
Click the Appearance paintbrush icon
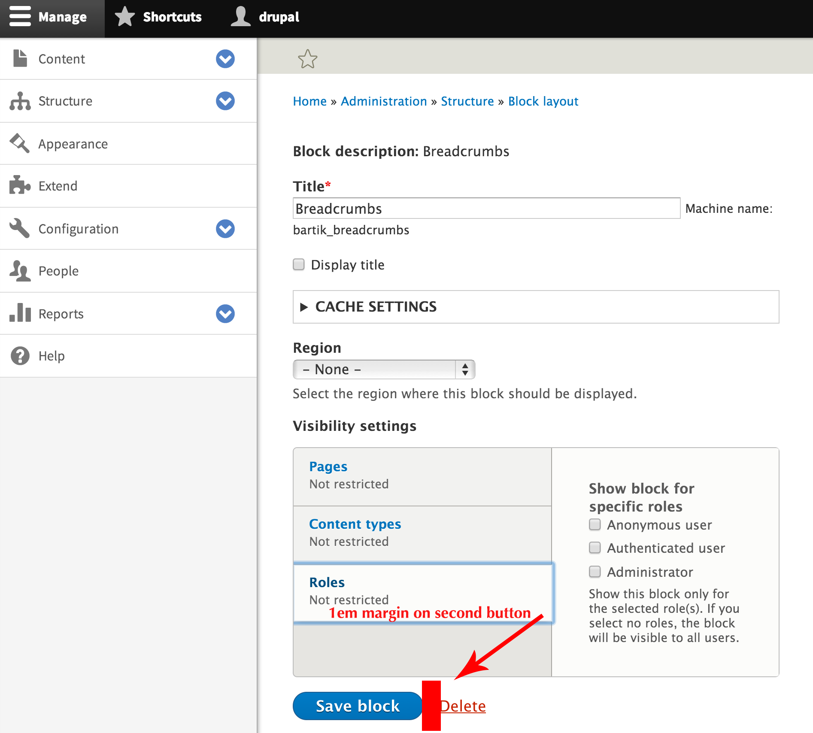pos(20,143)
